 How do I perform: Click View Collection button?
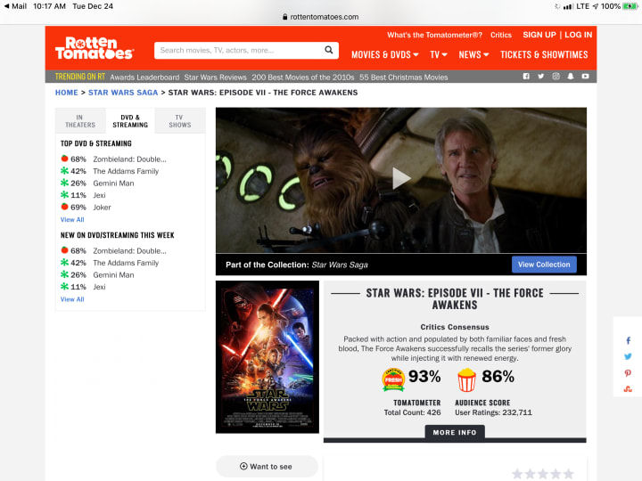pos(544,265)
